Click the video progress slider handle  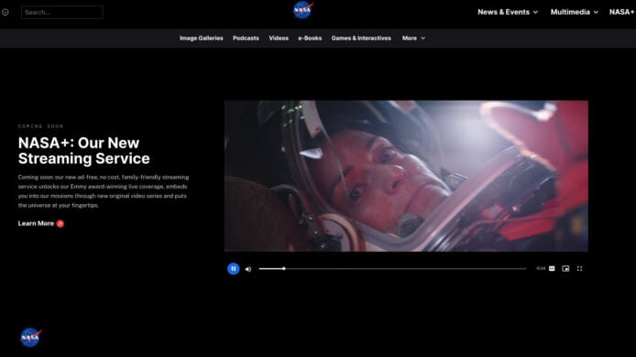tap(284, 268)
